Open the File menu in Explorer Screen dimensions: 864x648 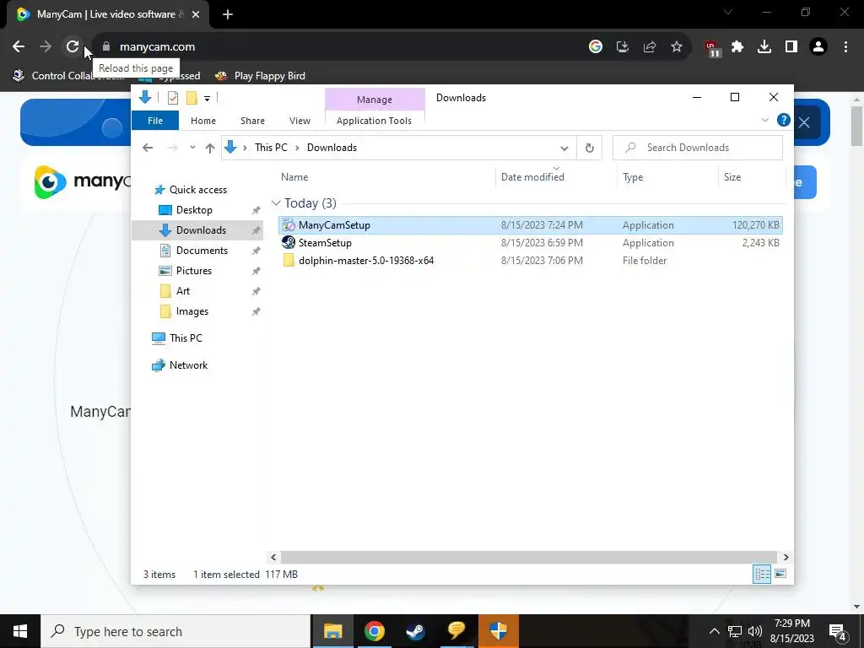(155, 121)
